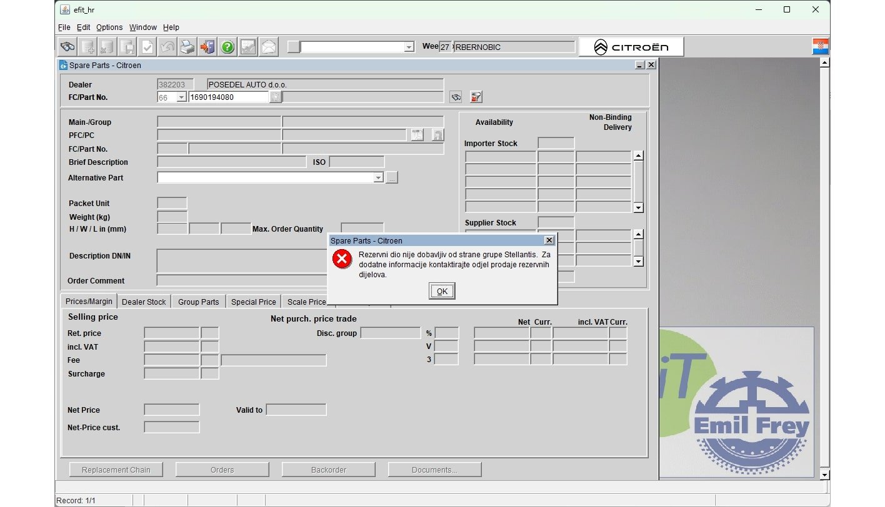The height and width of the screenshot is (507, 885).
Task: Minimize the Spare Parts - Citroen inner window
Action: 639,65
